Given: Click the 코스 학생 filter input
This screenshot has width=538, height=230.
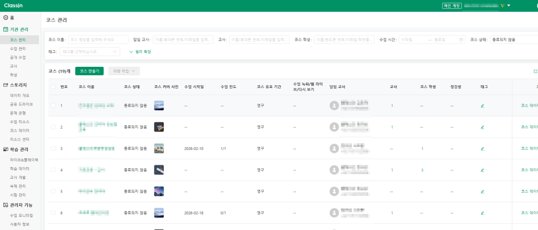Looking at the screenshot, I should click(344, 40).
